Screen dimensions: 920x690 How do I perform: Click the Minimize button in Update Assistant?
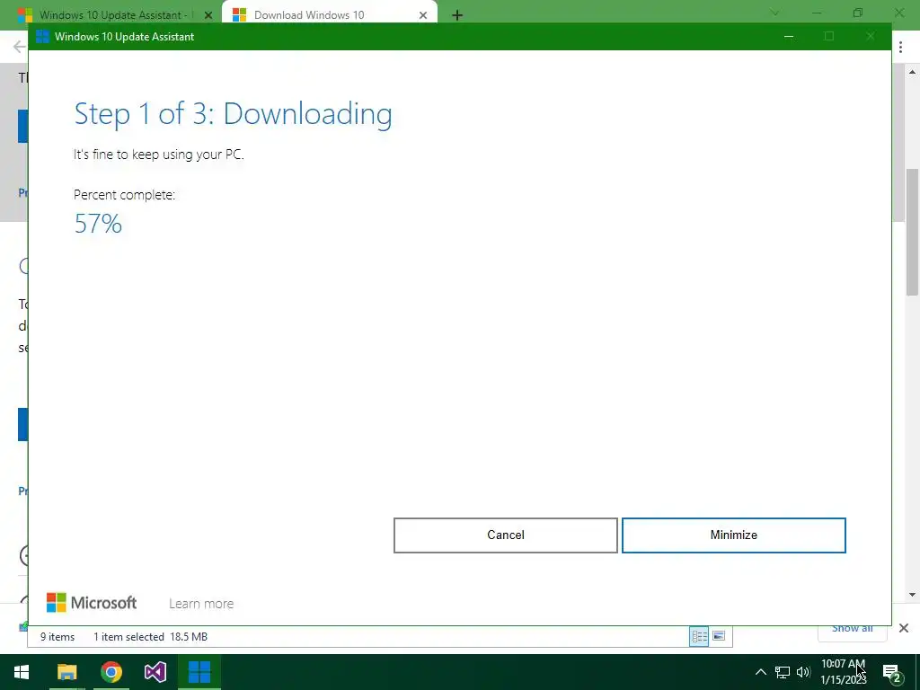tap(733, 535)
